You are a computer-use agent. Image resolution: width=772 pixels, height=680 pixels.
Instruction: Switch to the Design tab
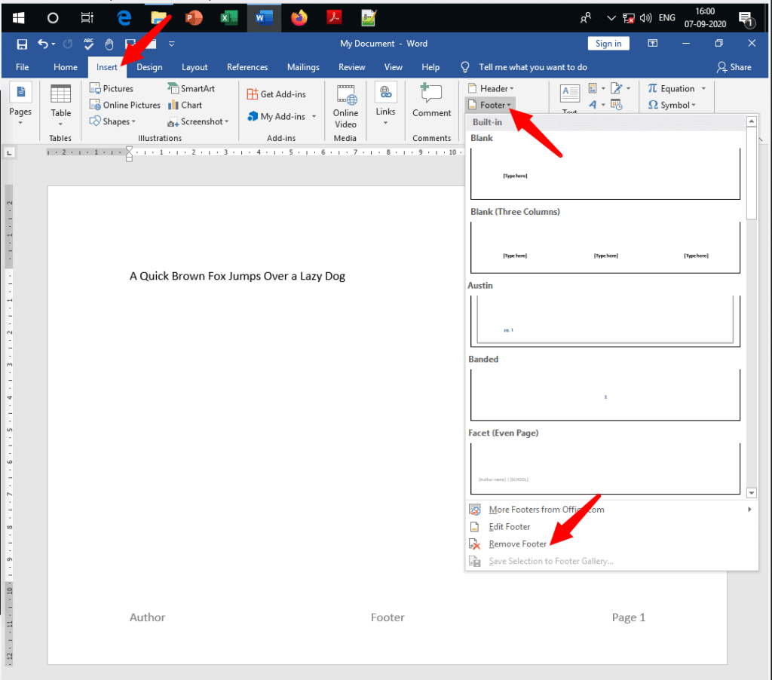[149, 67]
